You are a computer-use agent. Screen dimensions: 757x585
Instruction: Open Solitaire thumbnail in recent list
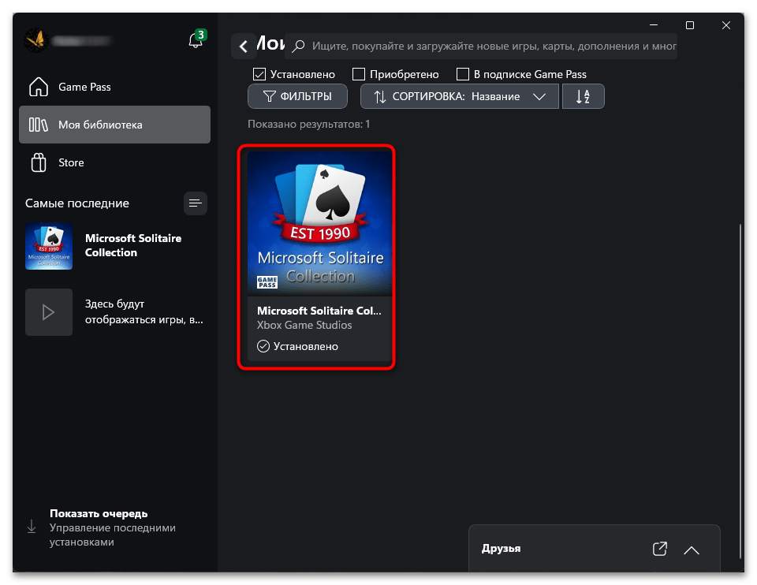[x=49, y=246]
